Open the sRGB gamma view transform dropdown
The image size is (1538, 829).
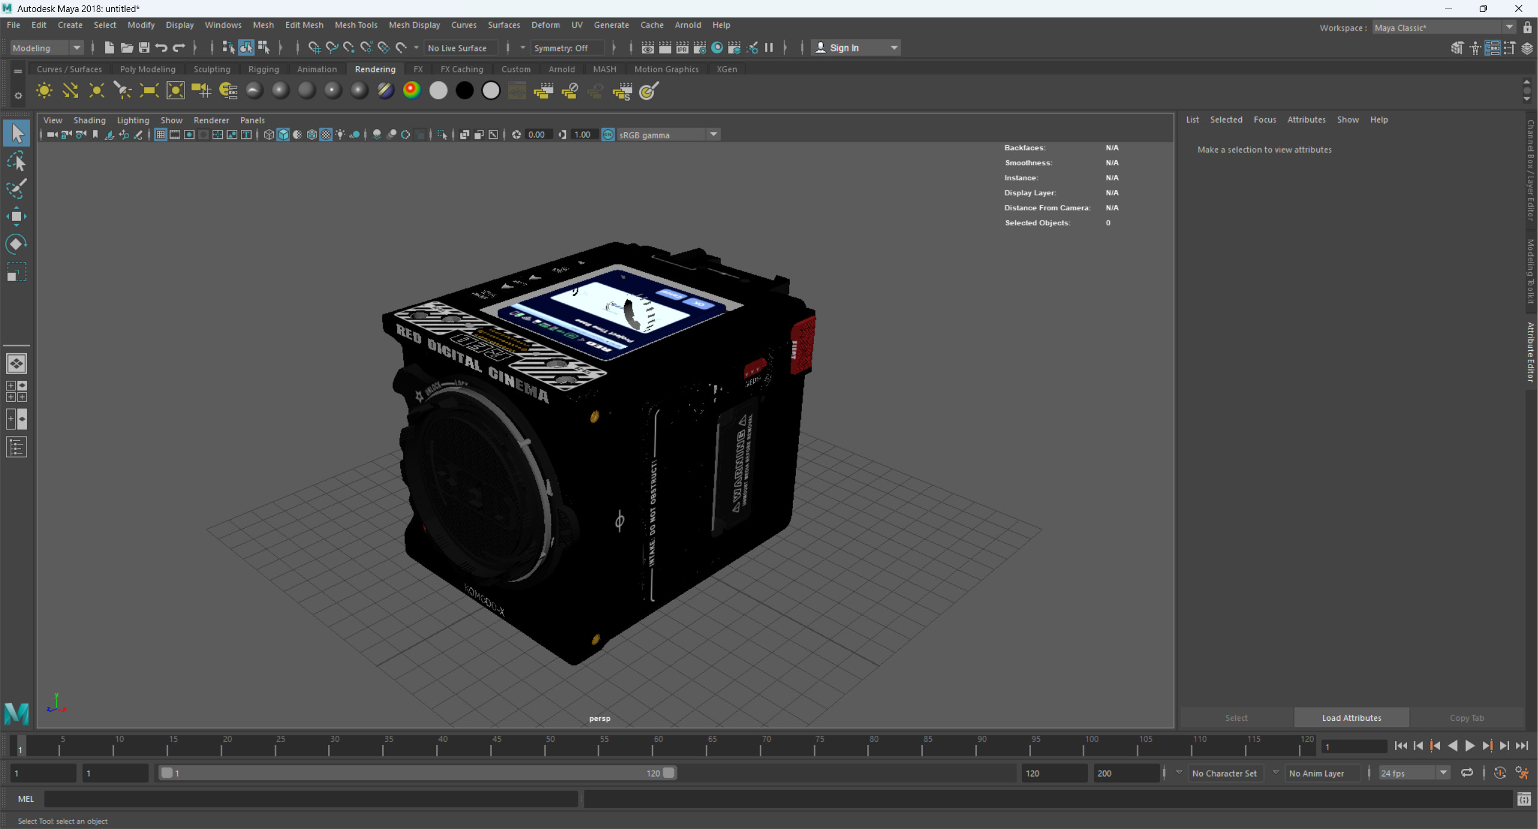(668, 135)
